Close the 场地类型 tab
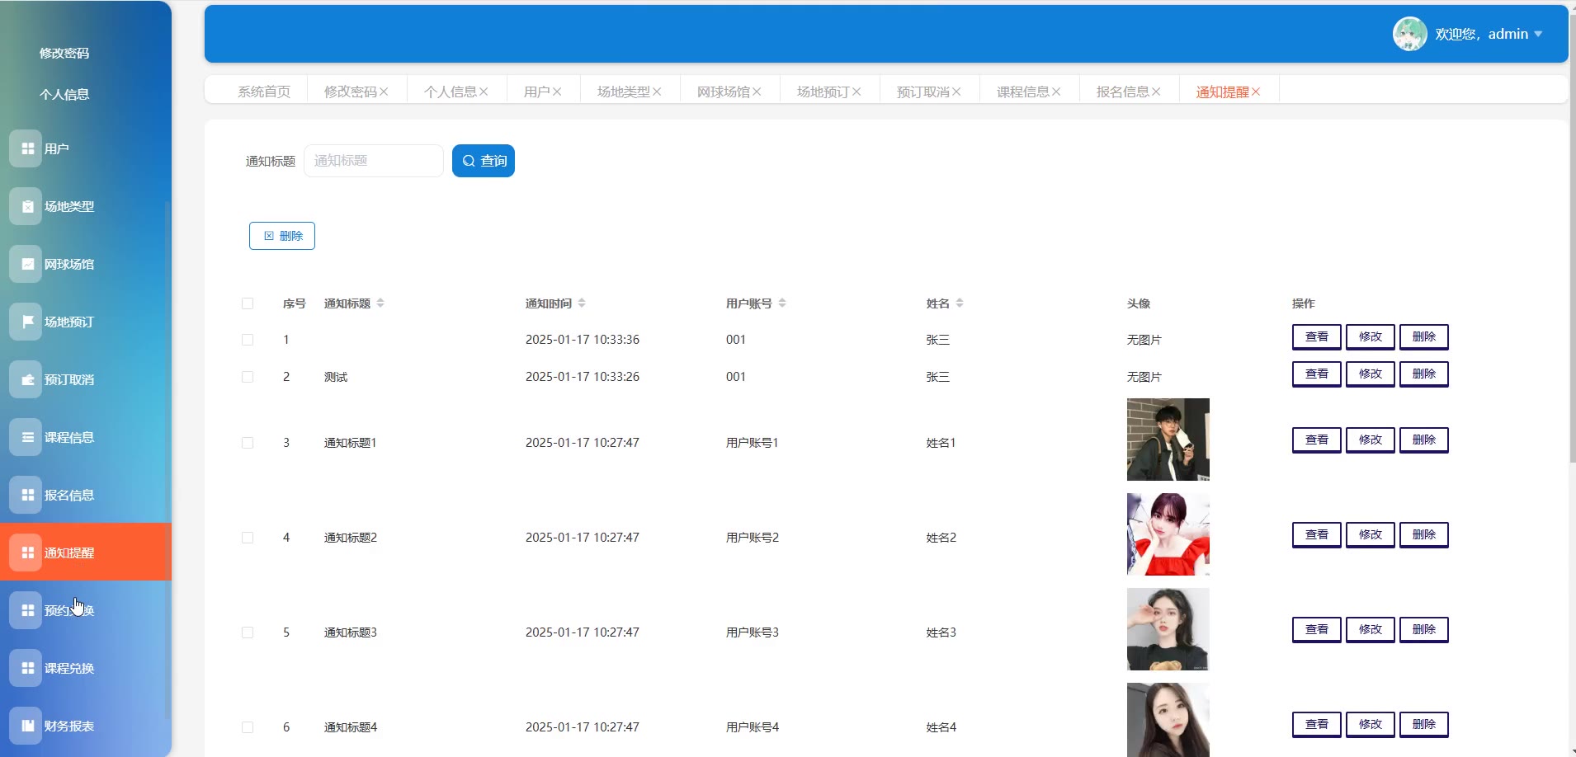1576x757 pixels. pyautogui.click(x=657, y=92)
